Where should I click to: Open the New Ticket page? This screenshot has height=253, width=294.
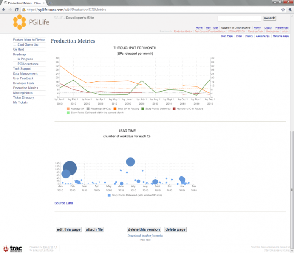[x=212, y=28]
